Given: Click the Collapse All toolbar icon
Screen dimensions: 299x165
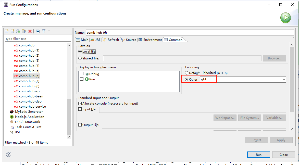Looking at the screenshot, I should pos(38,31).
